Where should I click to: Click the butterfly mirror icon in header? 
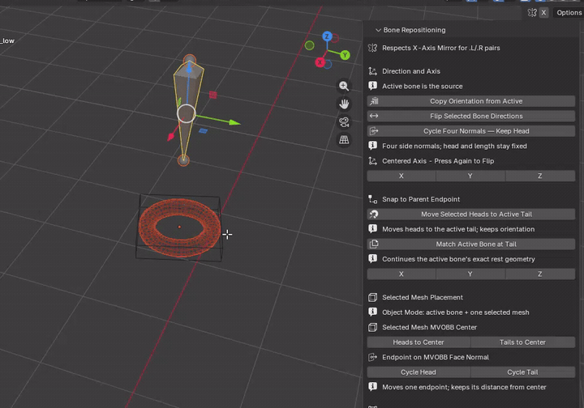[532, 13]
